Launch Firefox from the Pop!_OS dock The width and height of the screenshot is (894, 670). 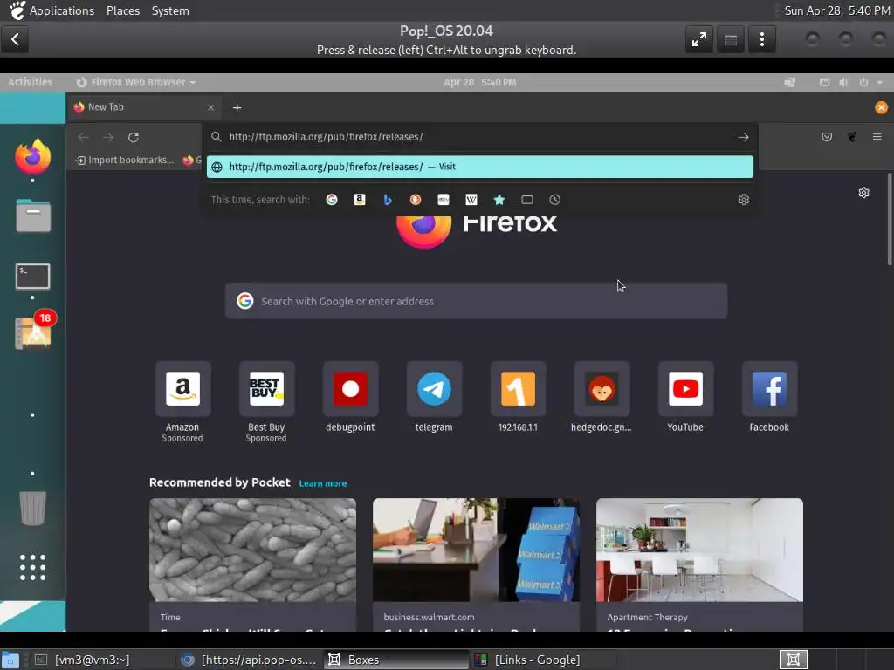click(32, 156)
